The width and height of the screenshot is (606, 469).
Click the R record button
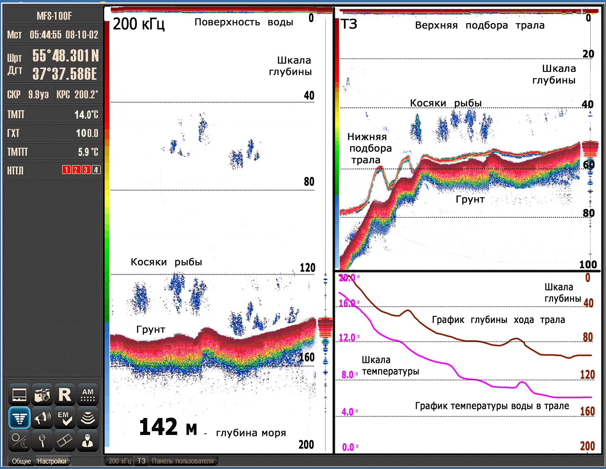pyautogui.click(x=65, y=394)
